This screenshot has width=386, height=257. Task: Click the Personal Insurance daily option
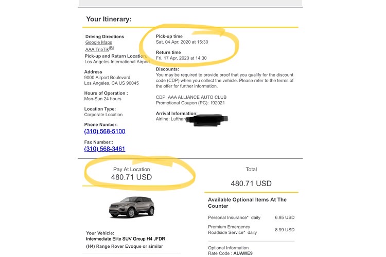232,218
